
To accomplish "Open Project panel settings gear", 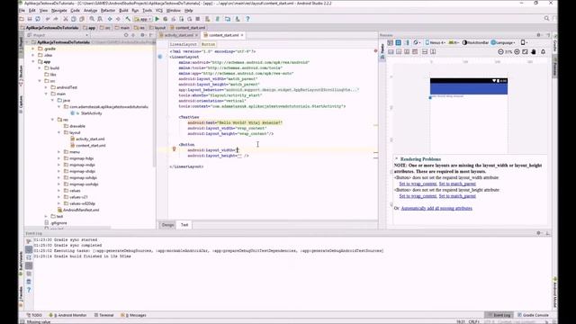I will point(142,35).
